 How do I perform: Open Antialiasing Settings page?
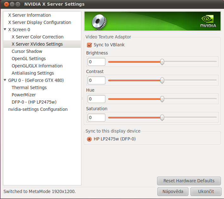[x=33, y=73]
